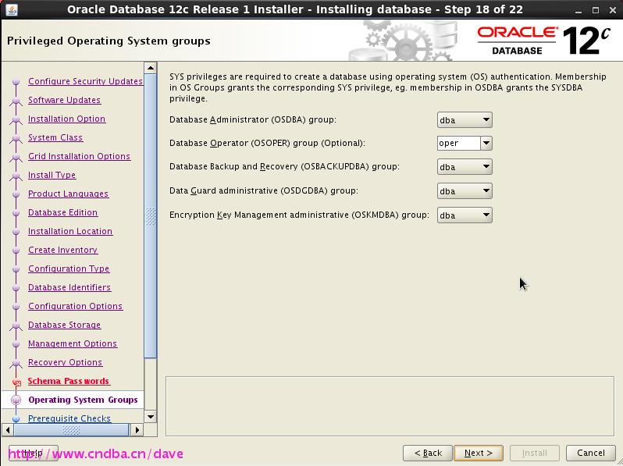
Task: Open Configuration Type step link
Action: 69,269
